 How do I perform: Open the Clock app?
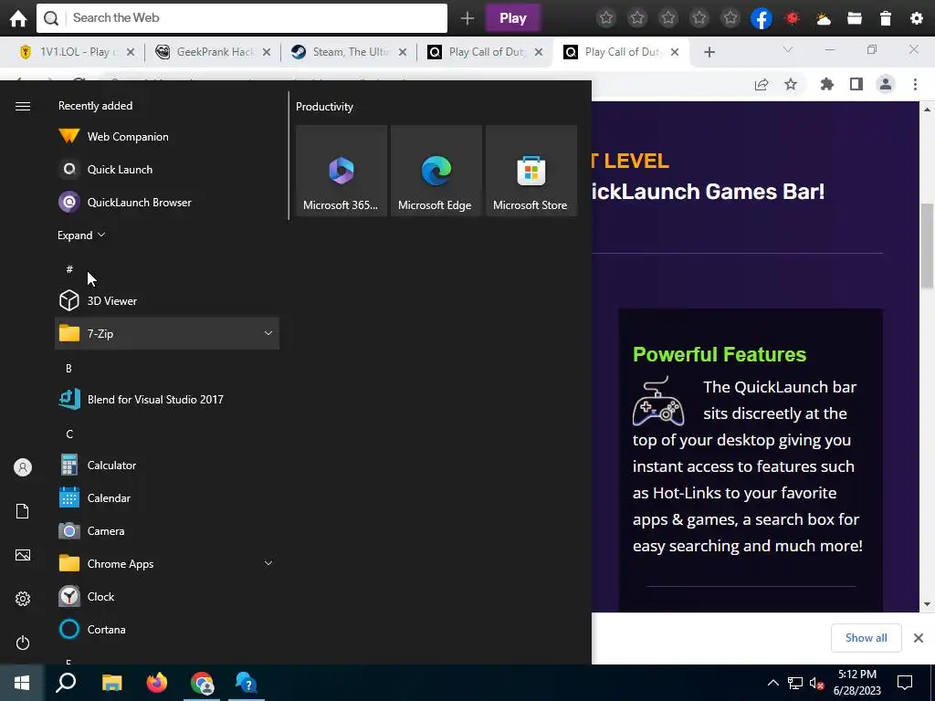pos(168,596)
